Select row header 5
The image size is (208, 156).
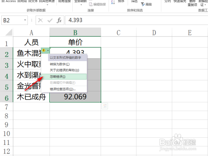point(7,86)
